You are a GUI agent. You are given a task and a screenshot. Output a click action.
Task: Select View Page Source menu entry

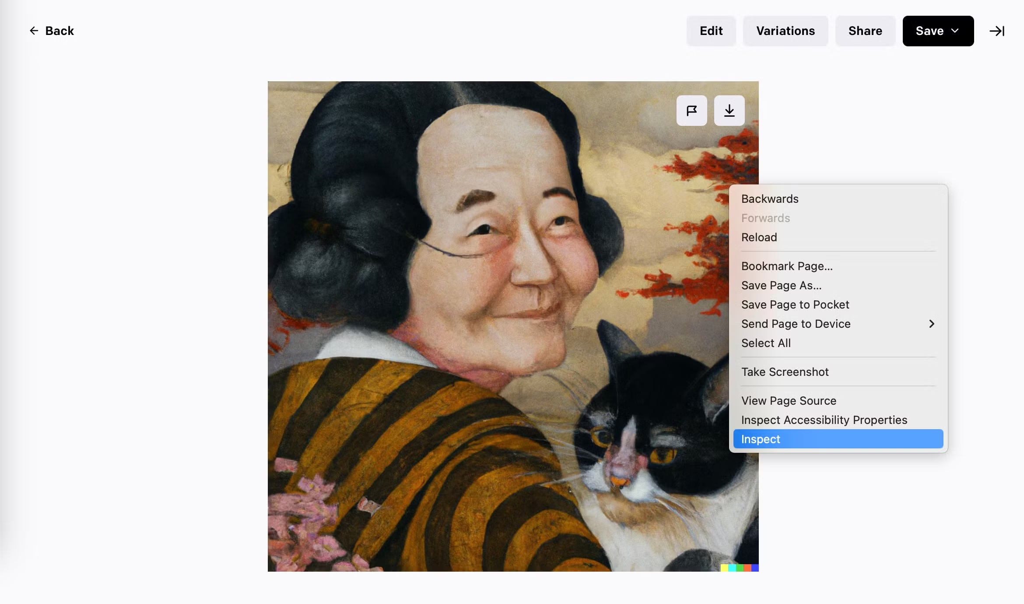coord(788,401)
